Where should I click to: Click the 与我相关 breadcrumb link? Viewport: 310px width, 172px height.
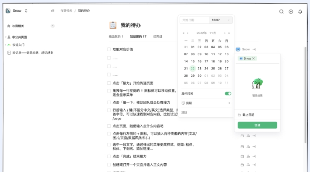[x=66, y=10]
